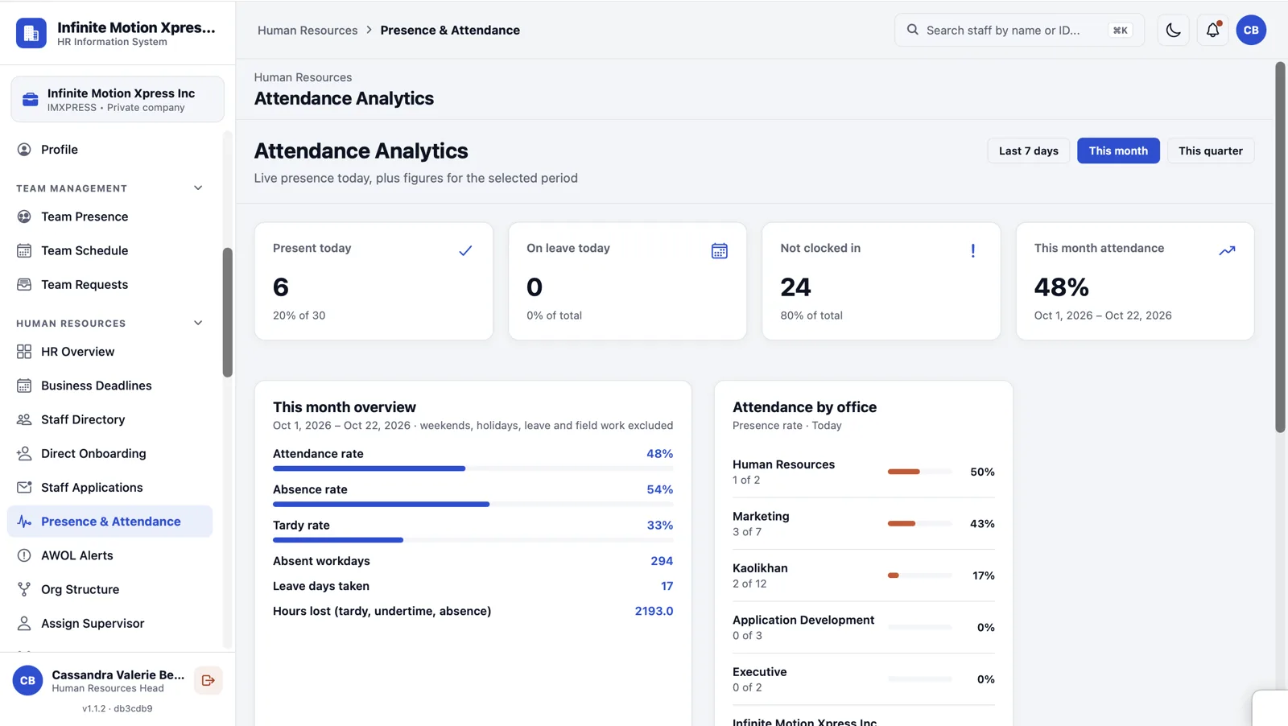Viewport: 1288px width, 726px height.
Task: Click the Org Structure branch icon
Action: [x=24, y=589]
